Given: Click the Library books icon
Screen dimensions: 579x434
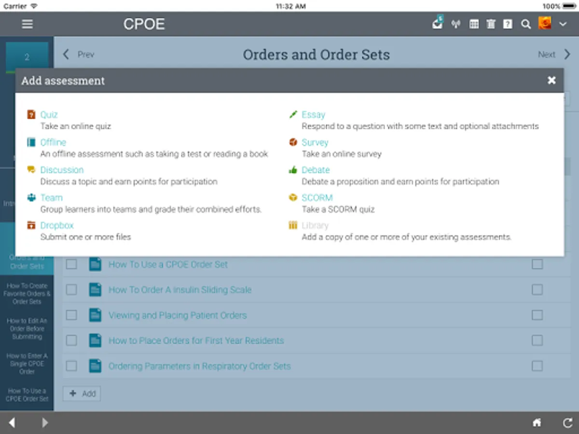Looking at the screenshot, I should 293,225.
